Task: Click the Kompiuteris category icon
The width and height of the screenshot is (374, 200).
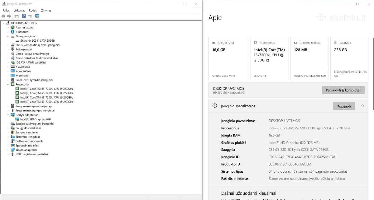Action: click(13, 71)
